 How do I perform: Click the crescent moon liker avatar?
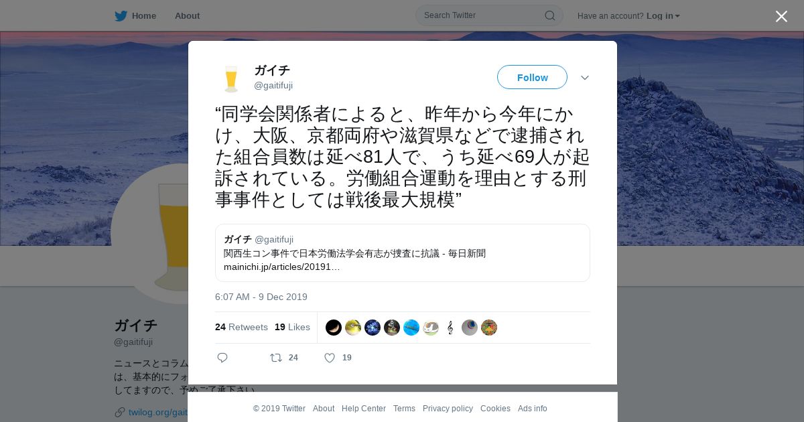coord(334,328)
